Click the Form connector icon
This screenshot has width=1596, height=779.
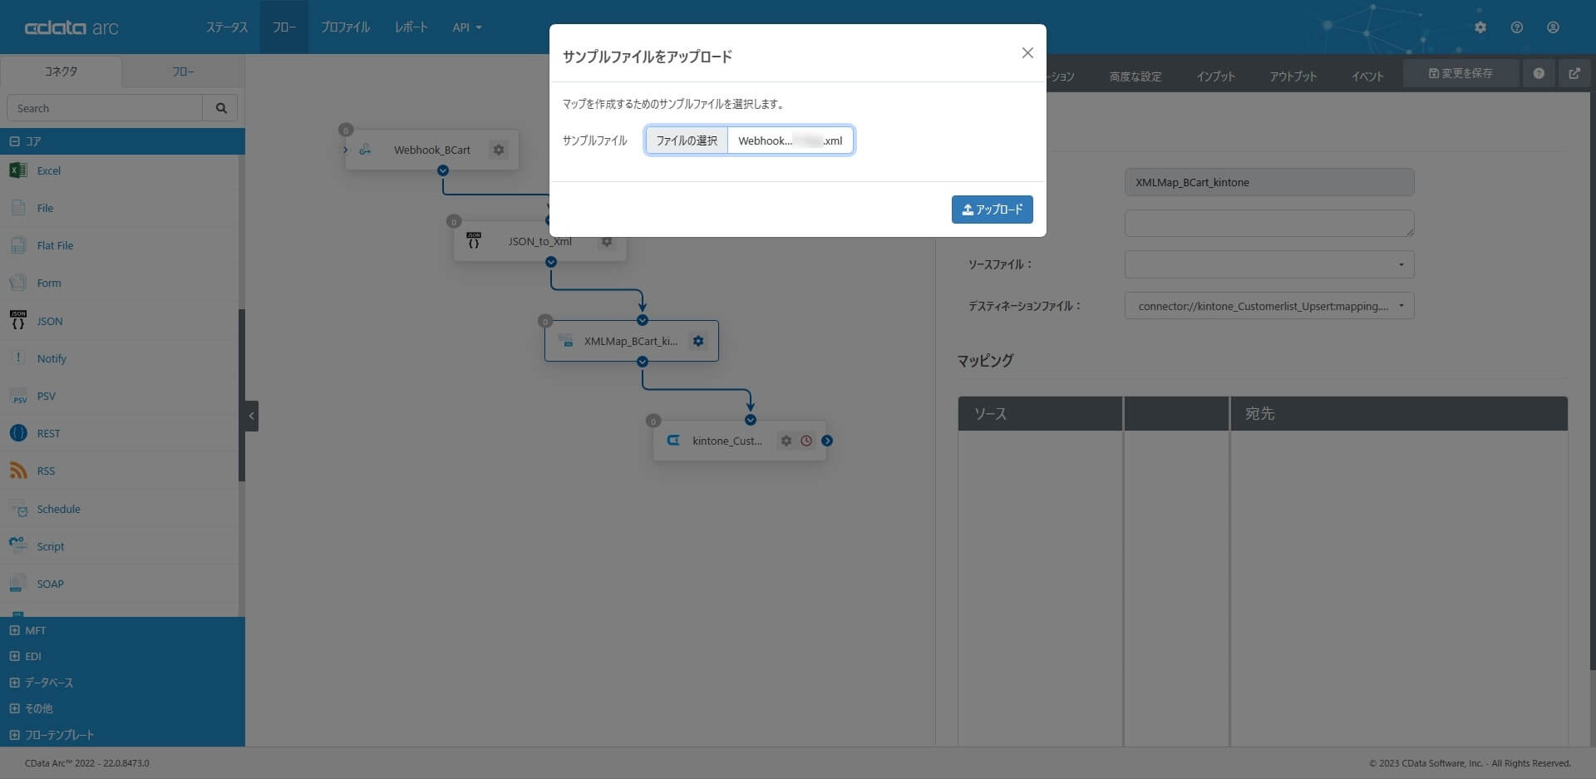coord(17,283)
